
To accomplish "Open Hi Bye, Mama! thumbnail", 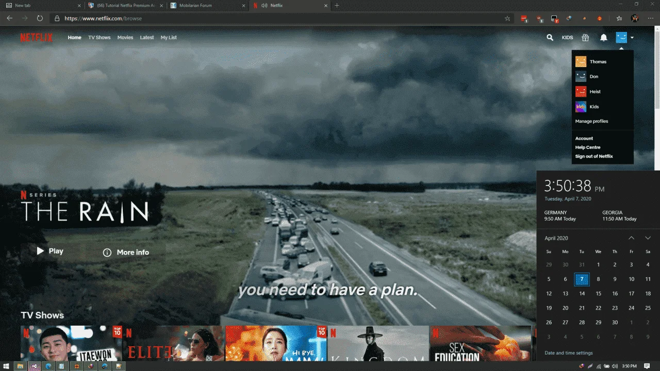I will click(276, 343).
